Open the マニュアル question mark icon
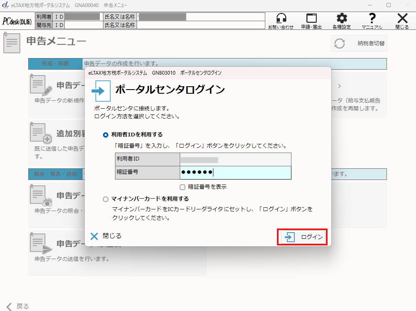The width and height of the screenshot is (416, 311). [372, 19]
